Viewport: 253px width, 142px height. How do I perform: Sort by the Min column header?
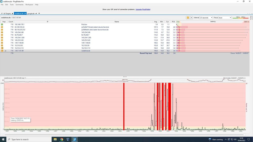162,21
